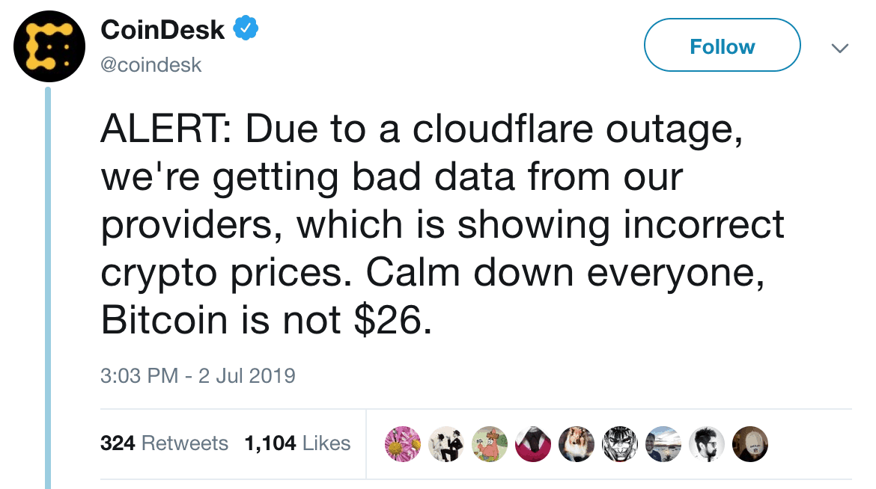Open the dancing couple liker avatar
The height and width of the screenshot is (489, 876).
pos(446,444)
